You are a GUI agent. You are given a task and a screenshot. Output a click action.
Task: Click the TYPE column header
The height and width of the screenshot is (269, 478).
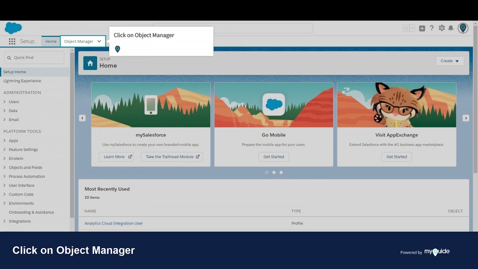point(296,211)
